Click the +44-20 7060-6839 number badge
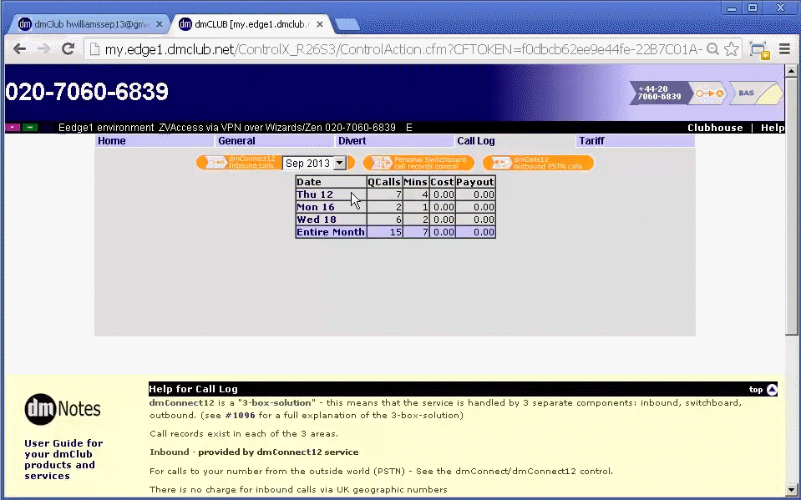801x500 pixels. pos(660,93)
